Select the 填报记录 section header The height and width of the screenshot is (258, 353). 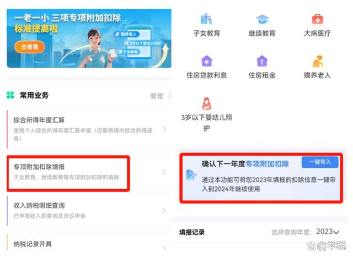click(192, 232)
